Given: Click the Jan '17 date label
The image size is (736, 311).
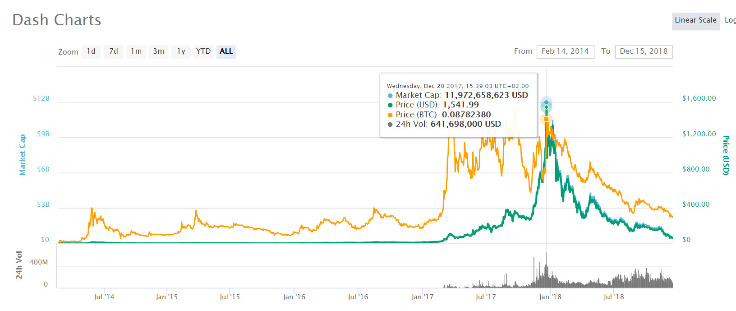Looking at the screenshot, I should pos(422,297).
